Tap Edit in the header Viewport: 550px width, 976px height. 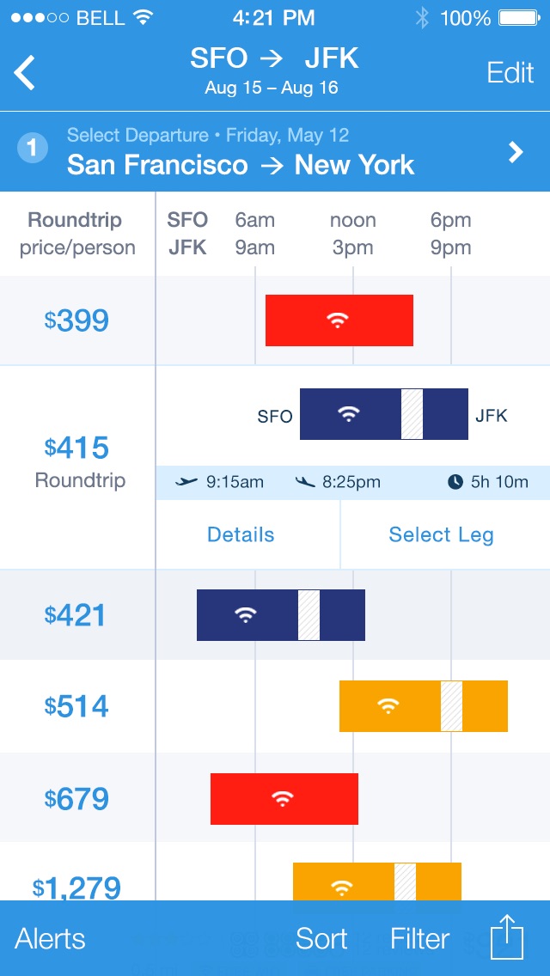pos(510,73)
